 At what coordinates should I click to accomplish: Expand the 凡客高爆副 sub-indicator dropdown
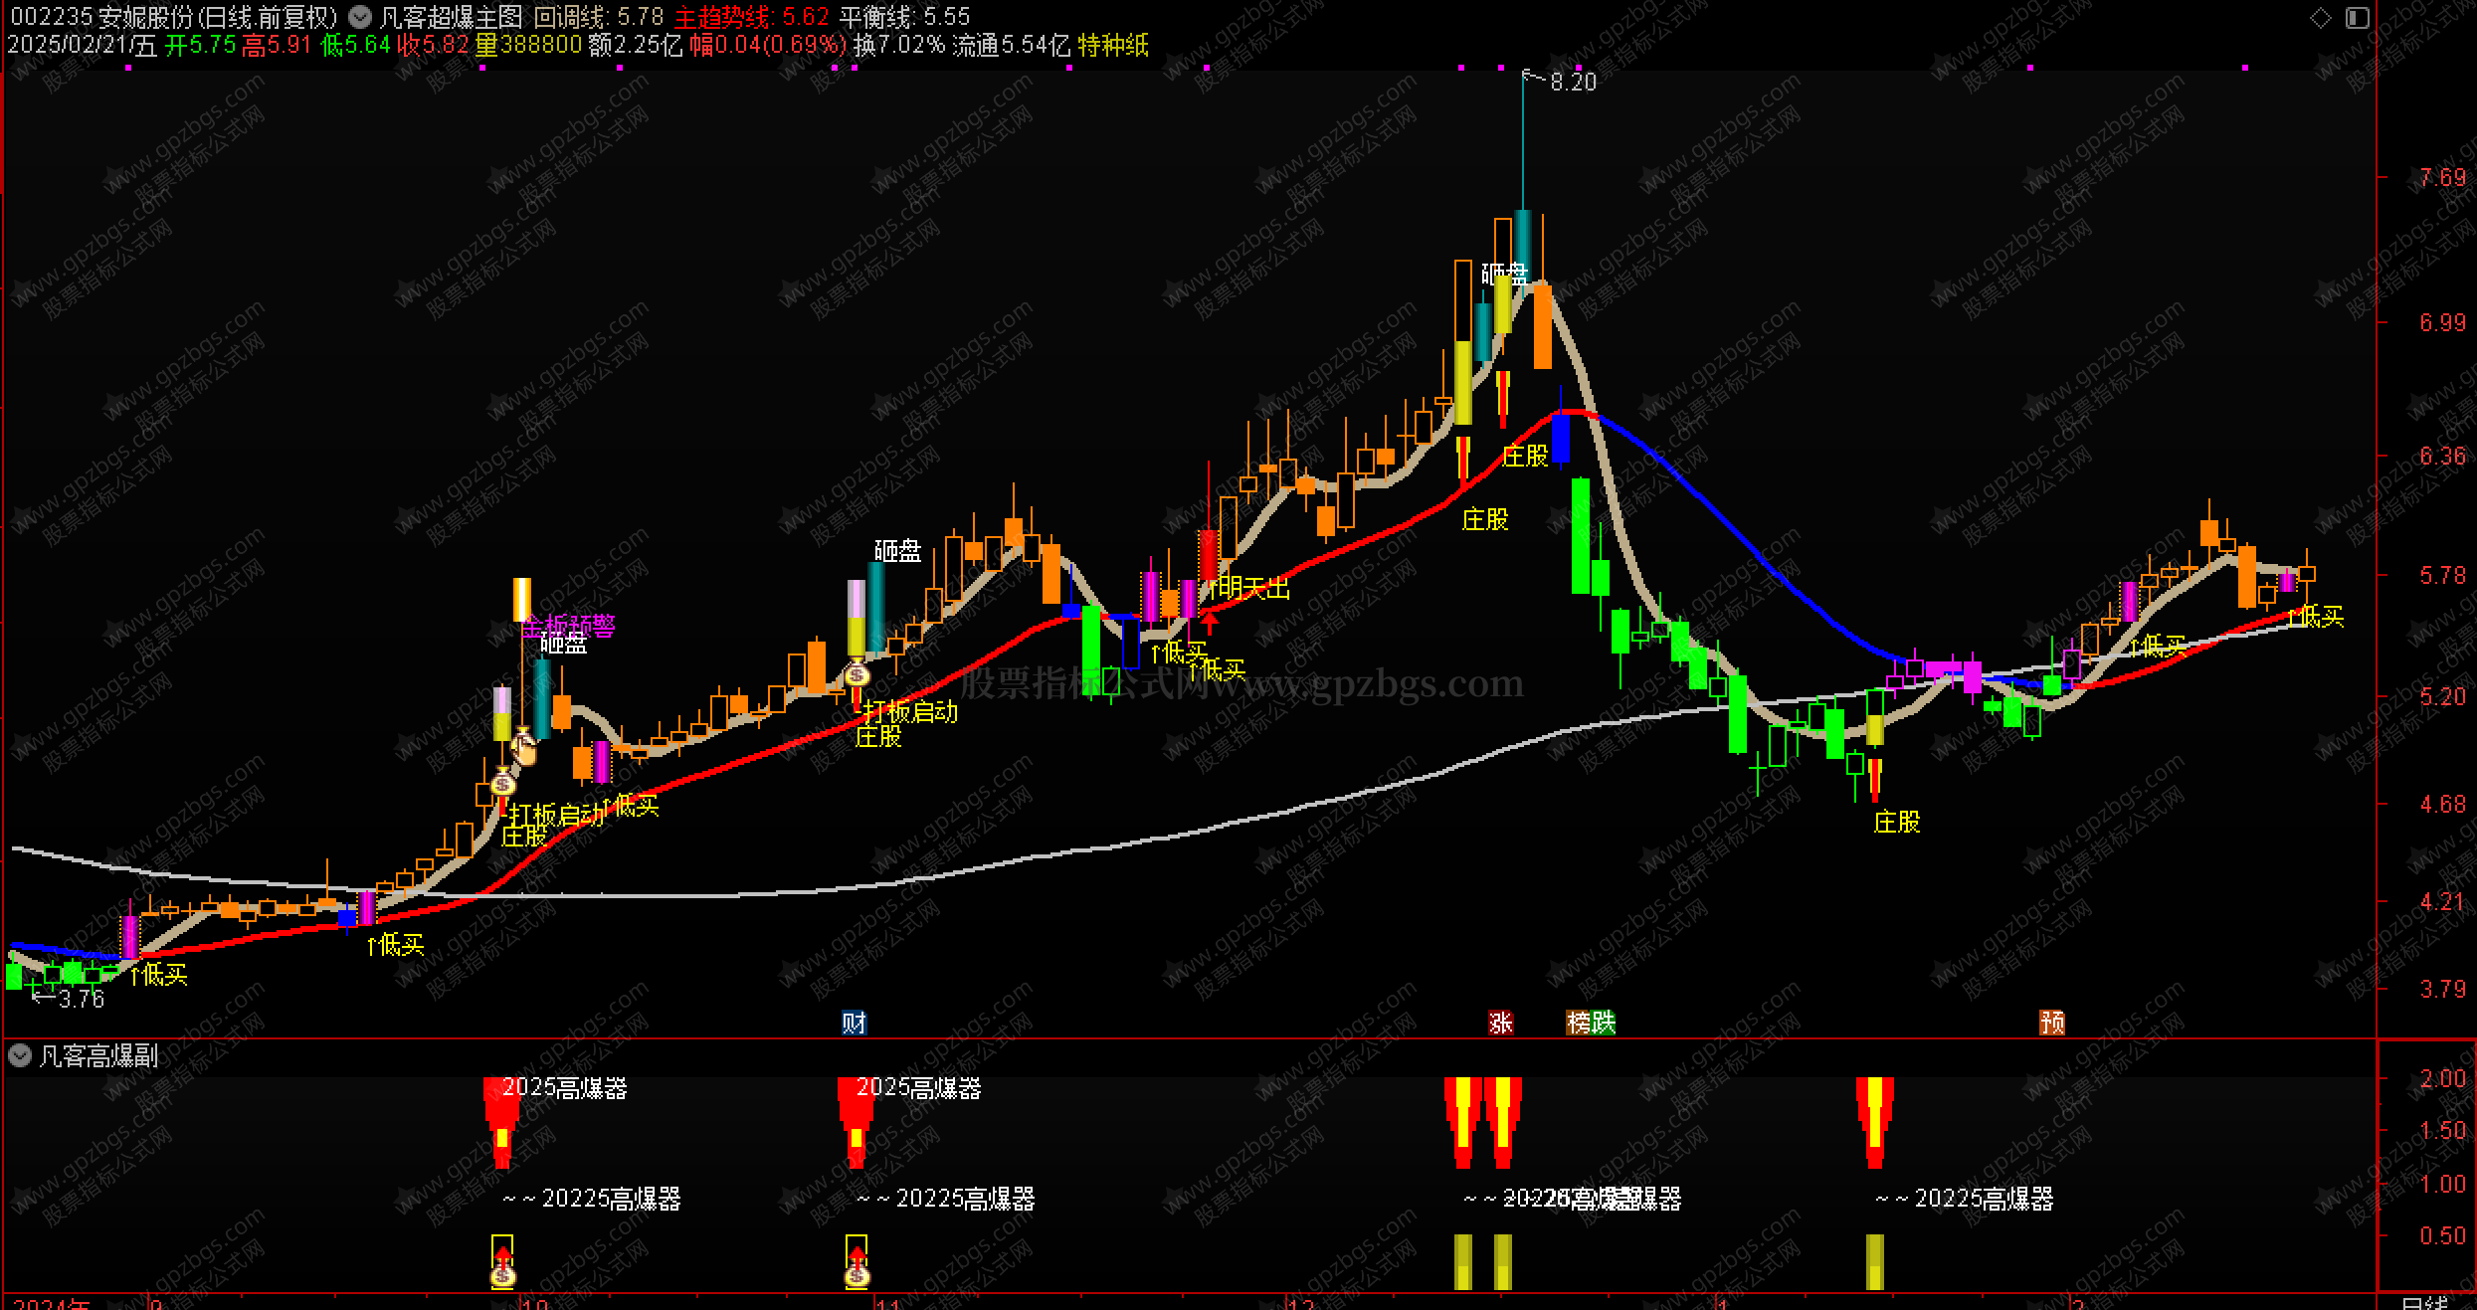pyautogui.click(x=19, y=1055)
